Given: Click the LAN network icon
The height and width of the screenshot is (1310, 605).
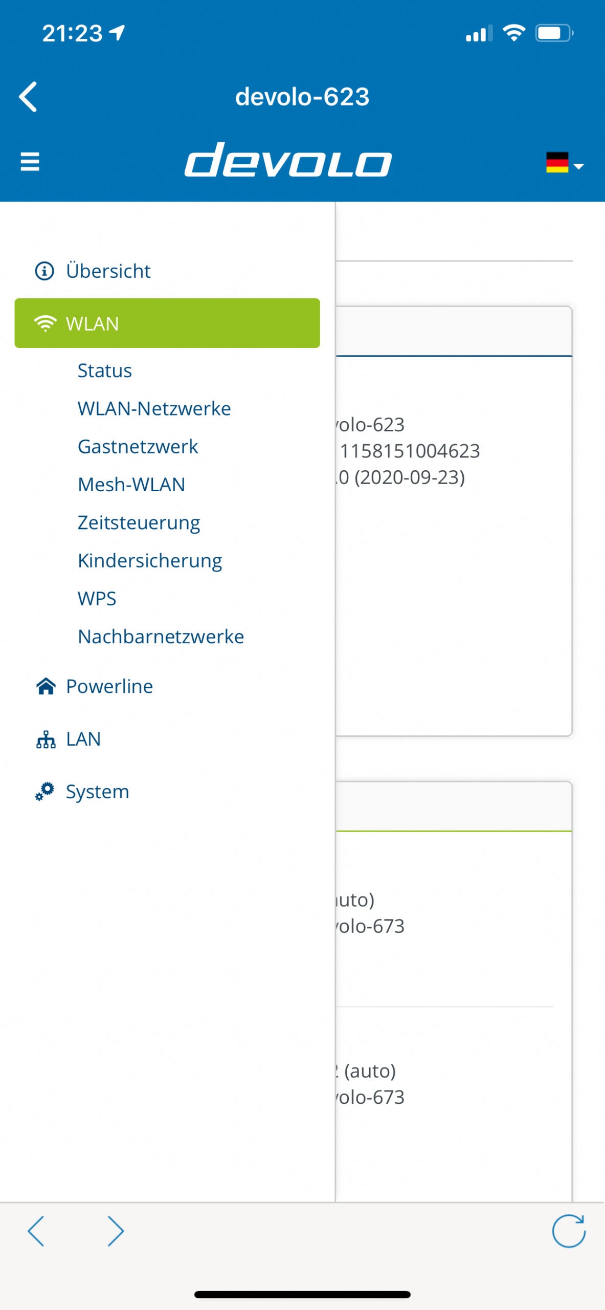Looking at the screenshot, I should tap(46, 739).
